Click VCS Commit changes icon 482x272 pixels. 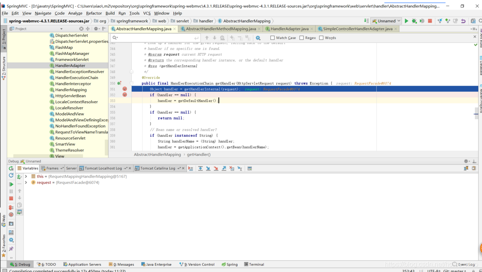click(447, 21)
